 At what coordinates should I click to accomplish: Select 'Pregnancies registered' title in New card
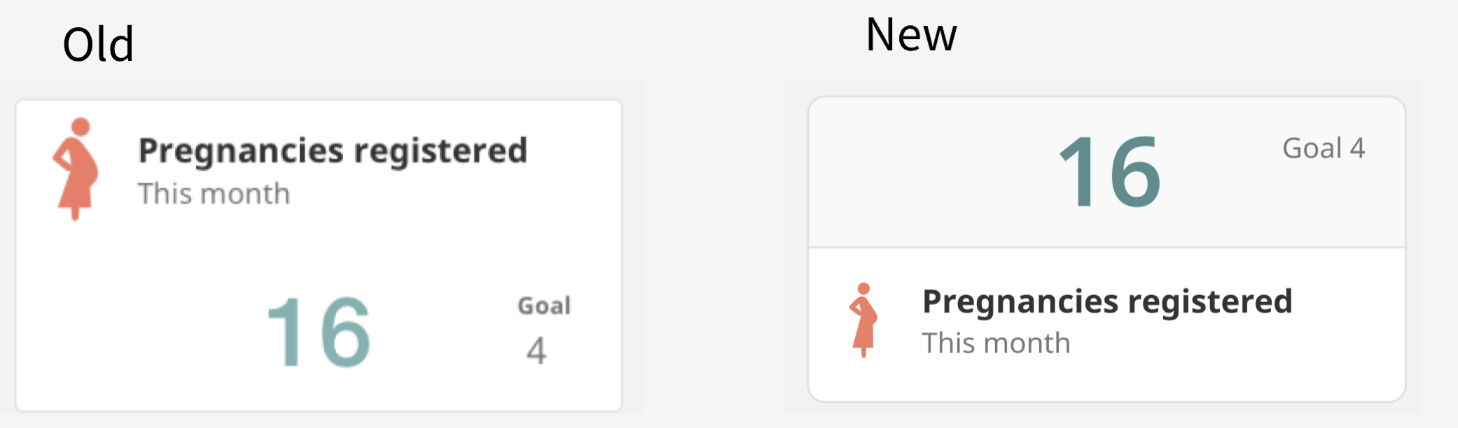[x=1107, y=302]
